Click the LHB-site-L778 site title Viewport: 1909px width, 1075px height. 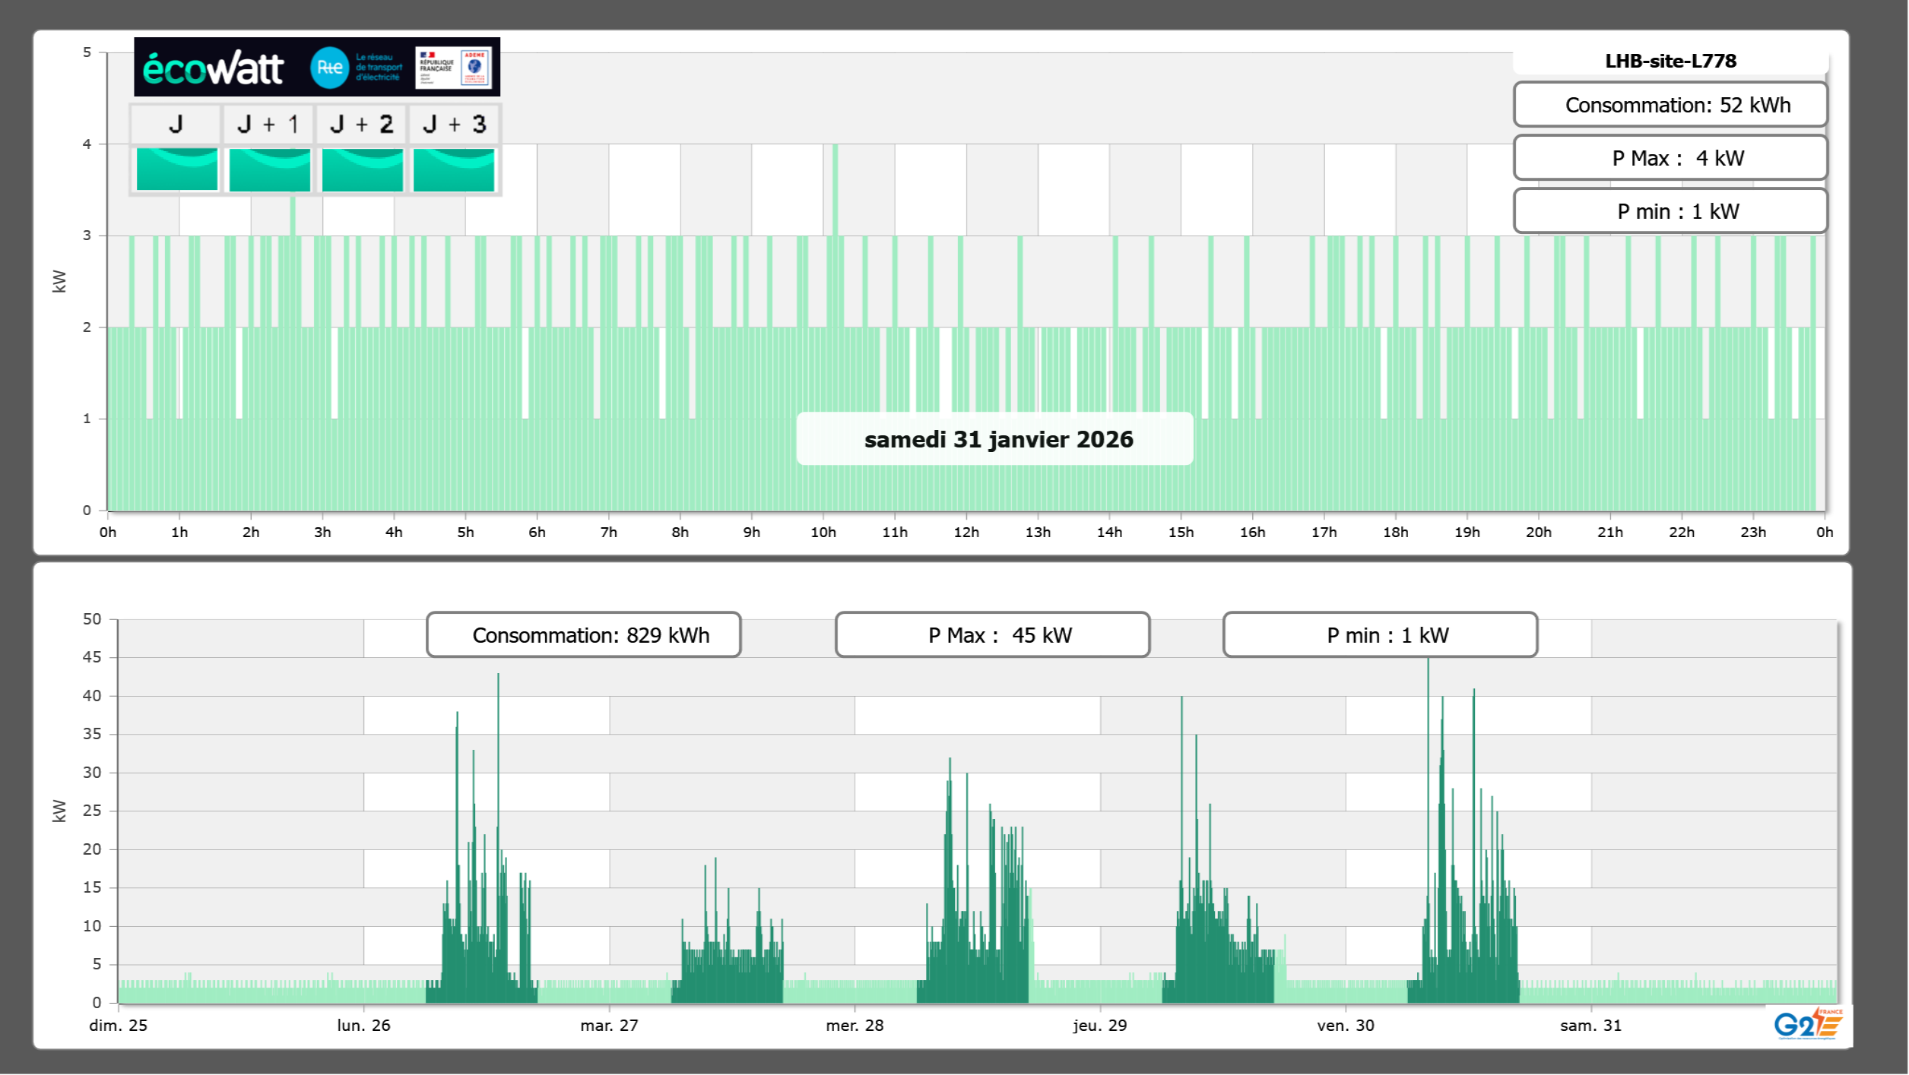coord(1670,61)
